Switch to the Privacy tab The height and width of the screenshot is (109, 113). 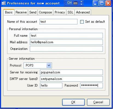pyautogui.click(x=60, y=12)
